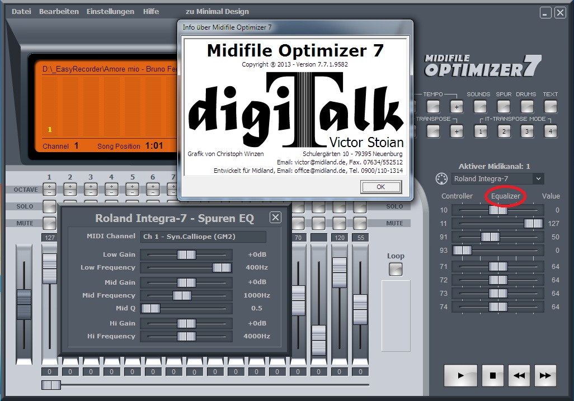
Task: Click the Low Frequency slider handle
Action: point(222,267)
